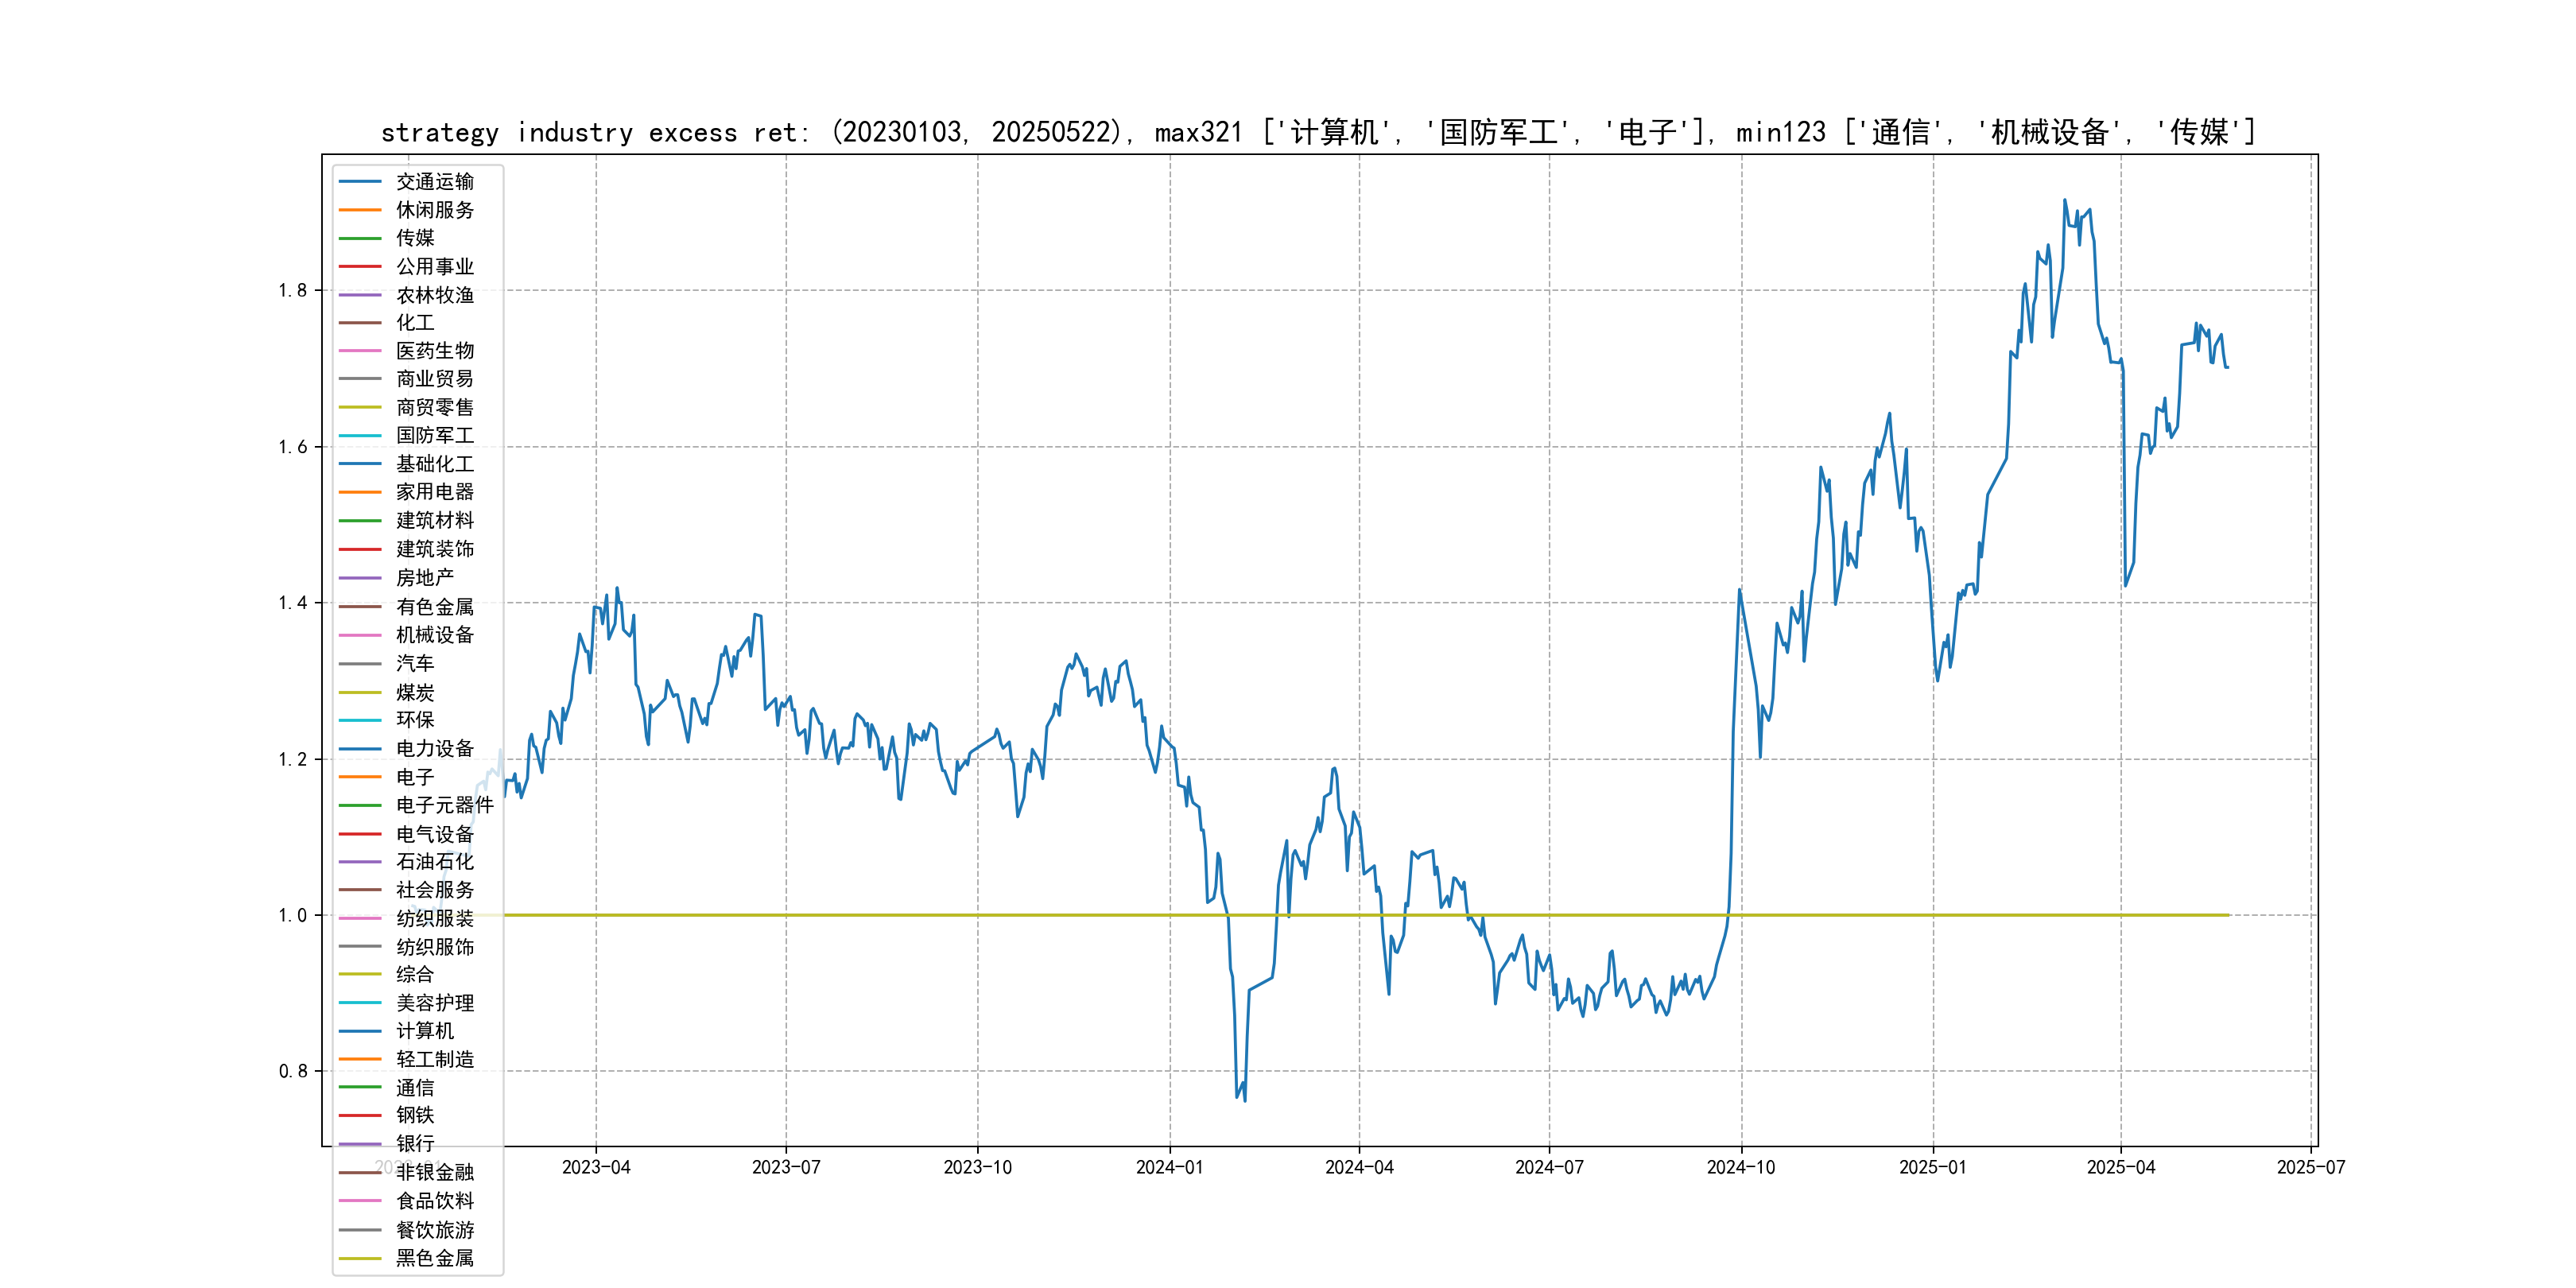Click the 2024-01 x-axis tick label
This screenshot has height=1288, width=2576.
pyautogui.click(x=1169, y=1167)
